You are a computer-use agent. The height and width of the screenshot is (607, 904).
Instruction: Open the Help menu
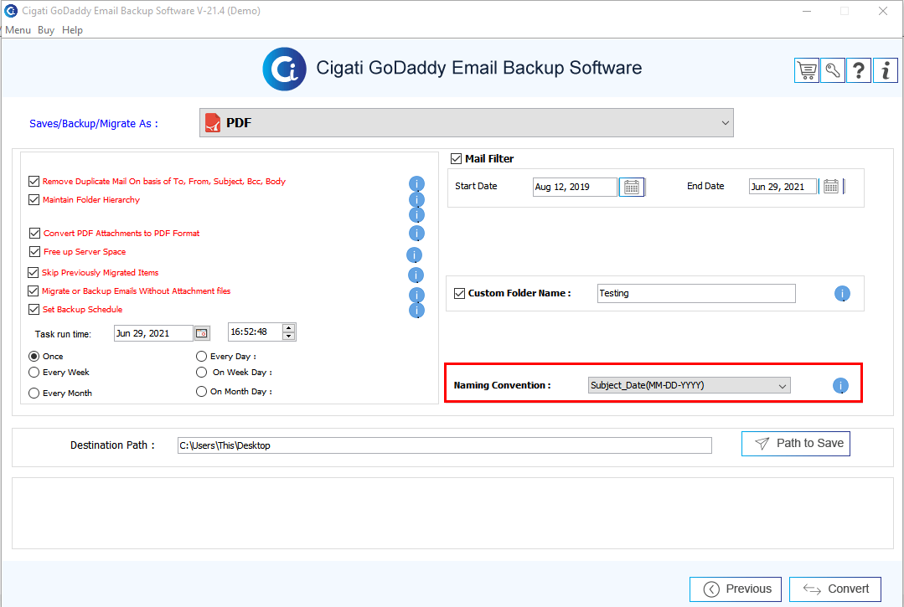click(x=73, y=30)
